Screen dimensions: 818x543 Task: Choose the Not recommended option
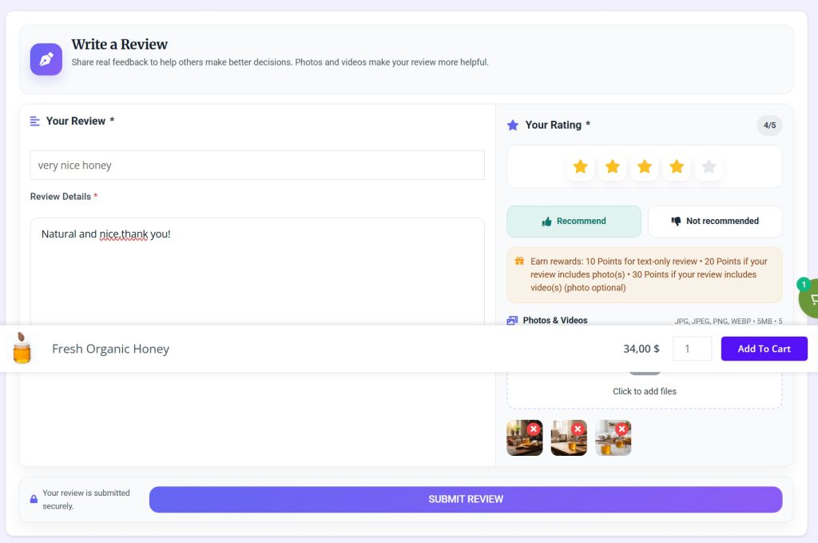pos(715,222)
